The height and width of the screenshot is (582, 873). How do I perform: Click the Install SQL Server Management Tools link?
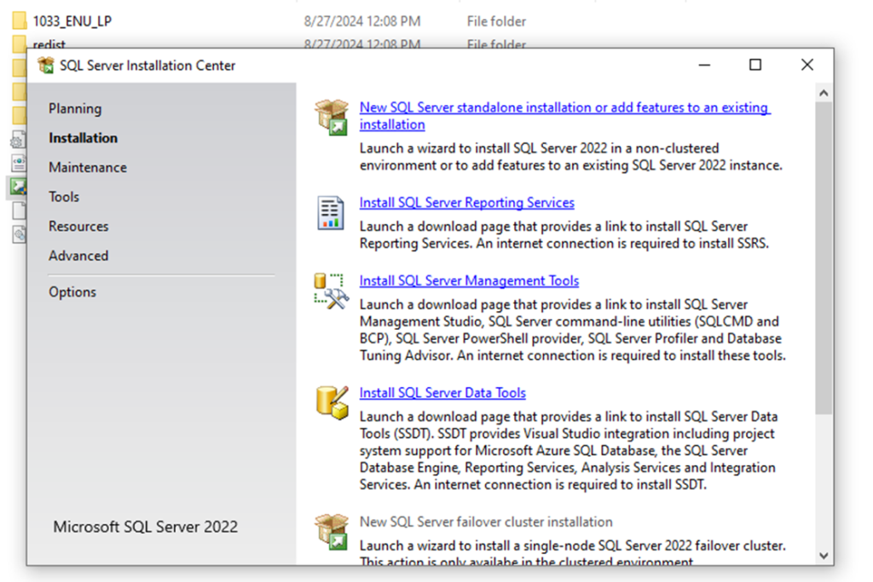click(469, 280)
